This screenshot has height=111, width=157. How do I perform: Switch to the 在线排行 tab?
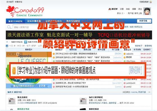pos(147,49)
